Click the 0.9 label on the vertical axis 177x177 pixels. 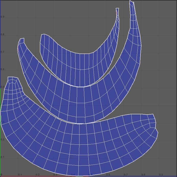(2, 17)
